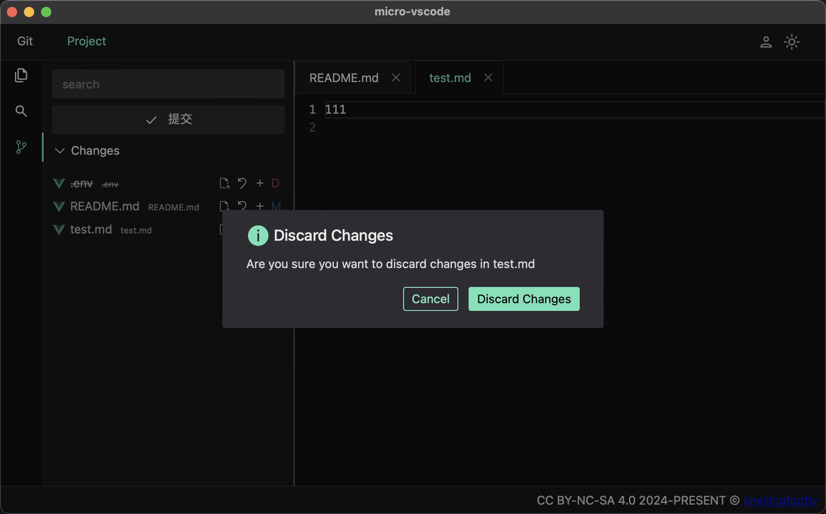Click open file icon for .env

coord(224,183)
